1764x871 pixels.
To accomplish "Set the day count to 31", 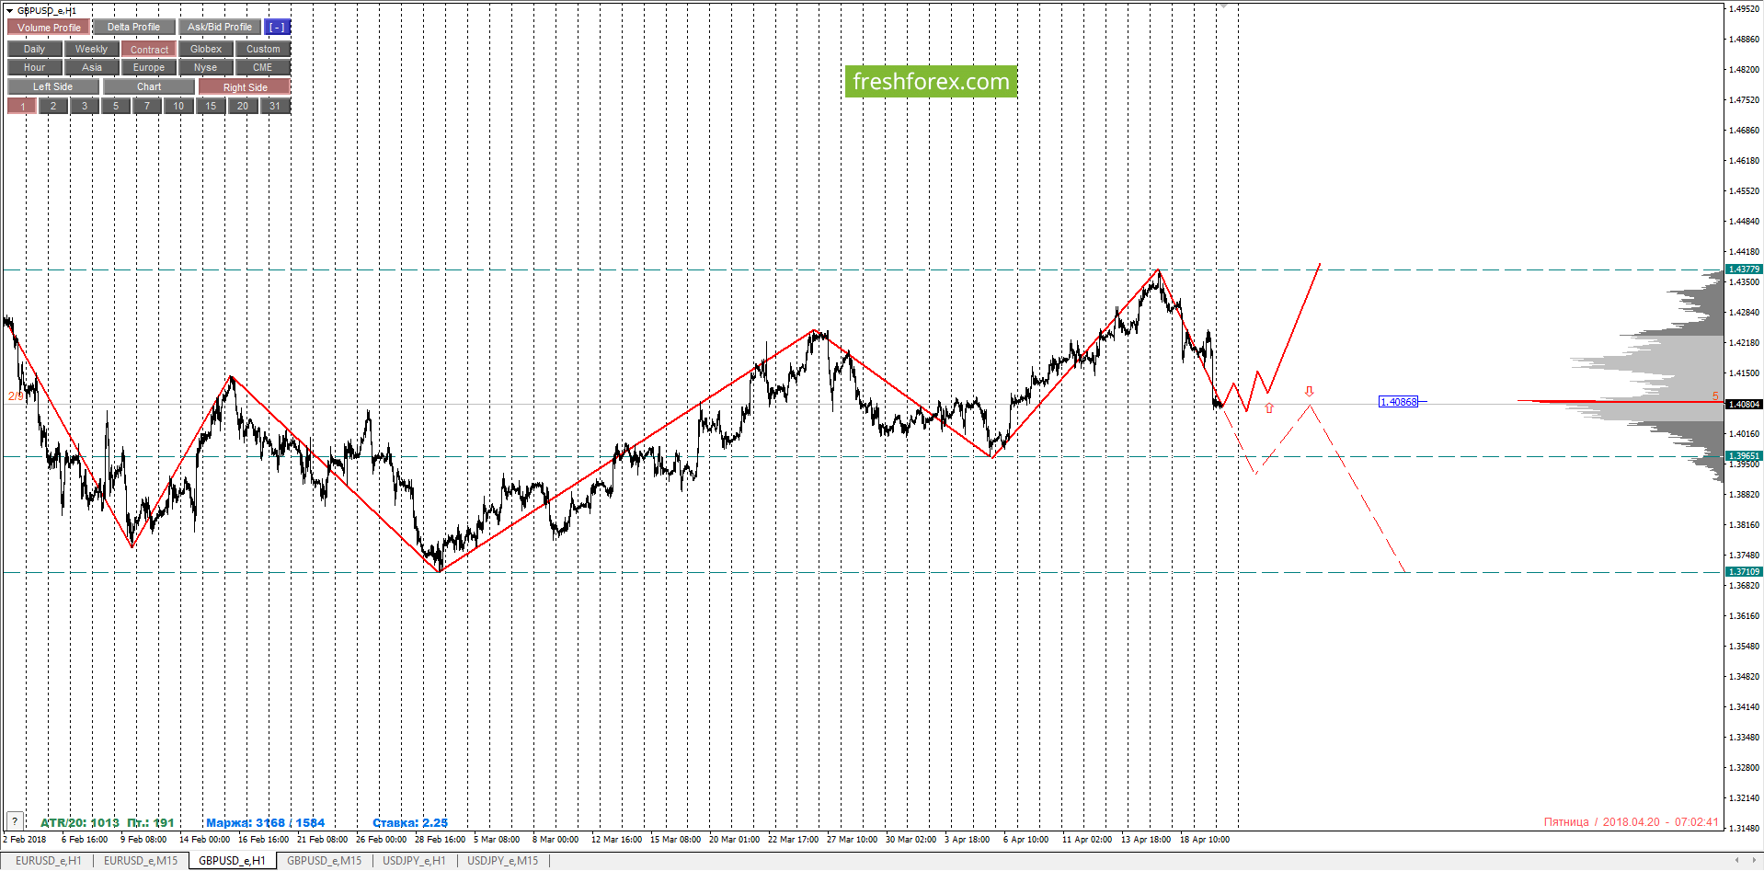I will [x=275, y=107].
